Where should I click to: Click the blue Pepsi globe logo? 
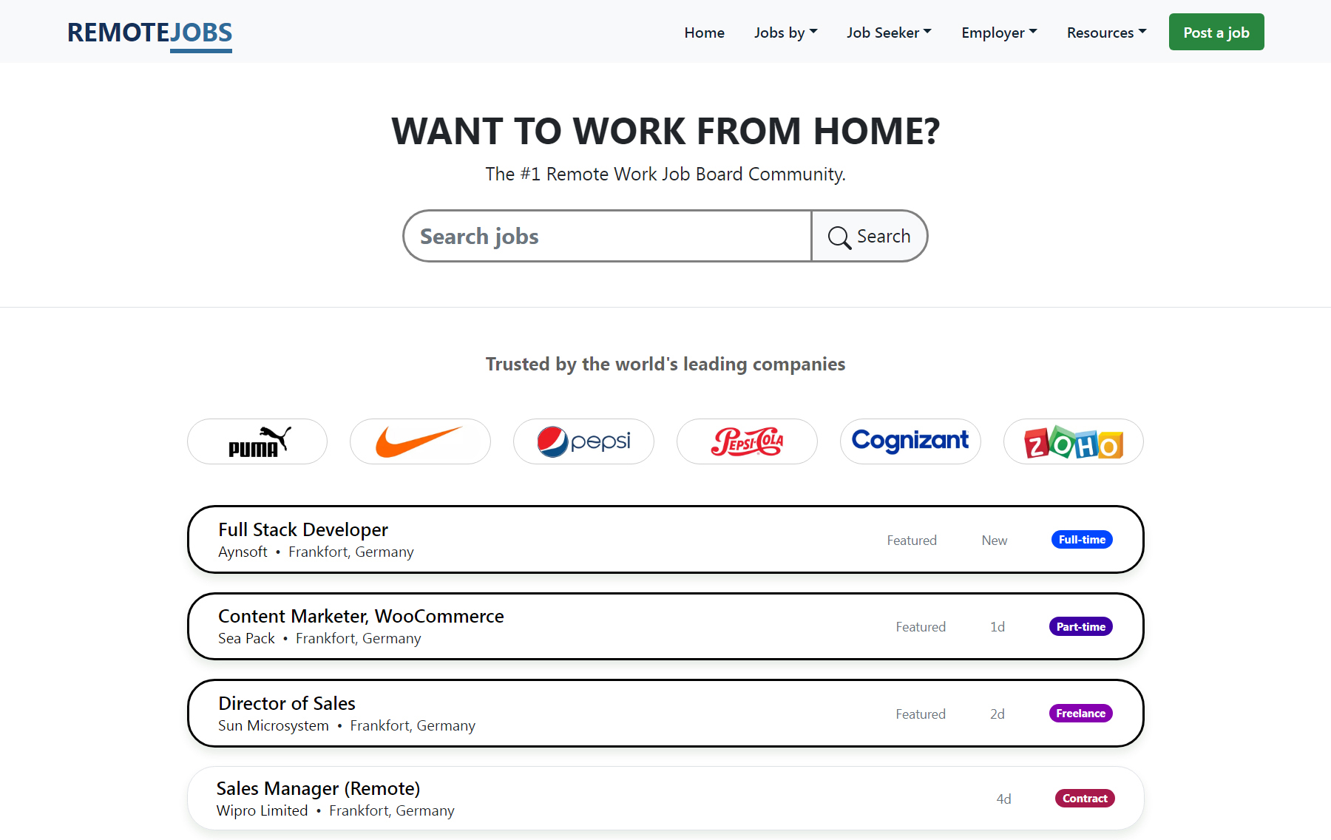tap(553, 441)
